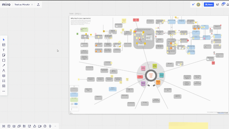
Task: Open the Templates tool
Action: pos(4,45)
